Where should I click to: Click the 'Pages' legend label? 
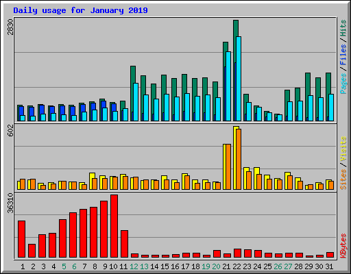(343, 84)
